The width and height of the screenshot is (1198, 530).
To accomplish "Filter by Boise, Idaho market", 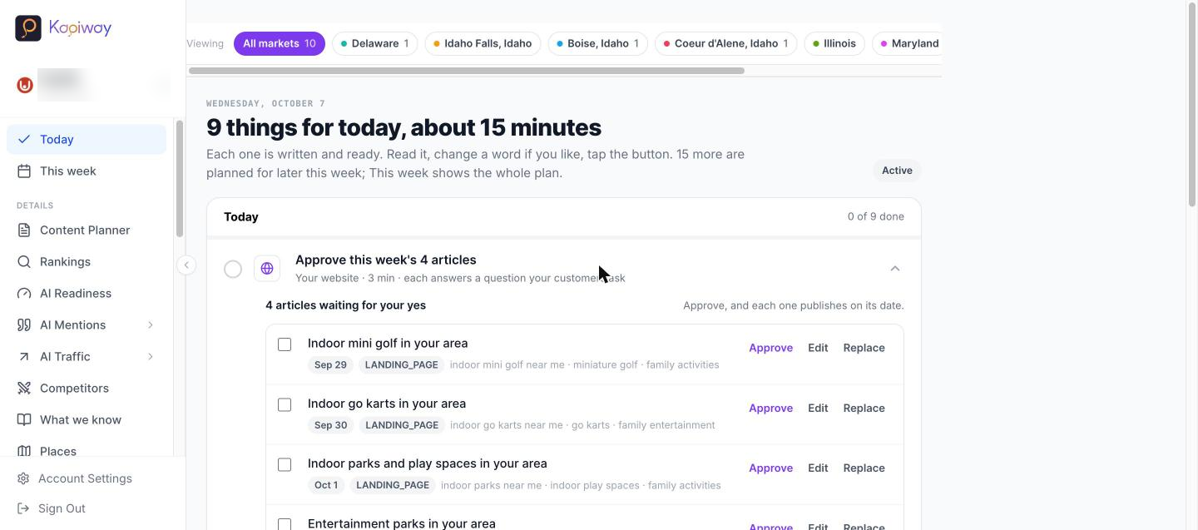I will (598, 43).
